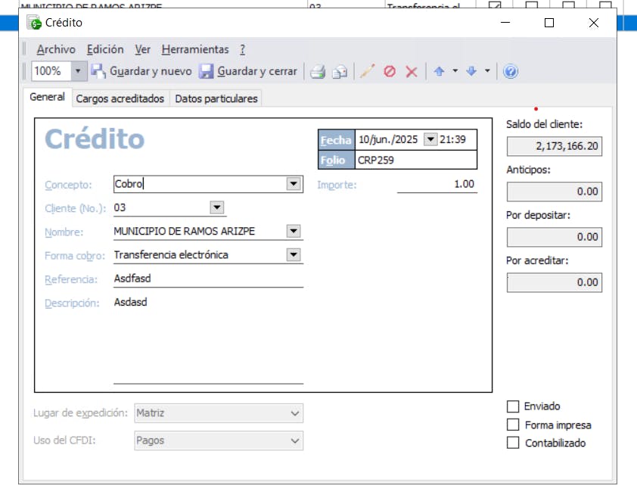
Task: Click the Guardar y cerrar floppy icon
Action: [206, 71]
